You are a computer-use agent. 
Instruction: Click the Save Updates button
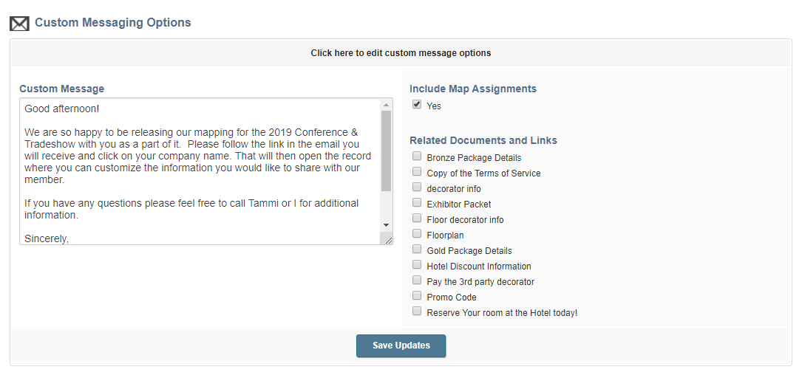[x=401, y=346]
